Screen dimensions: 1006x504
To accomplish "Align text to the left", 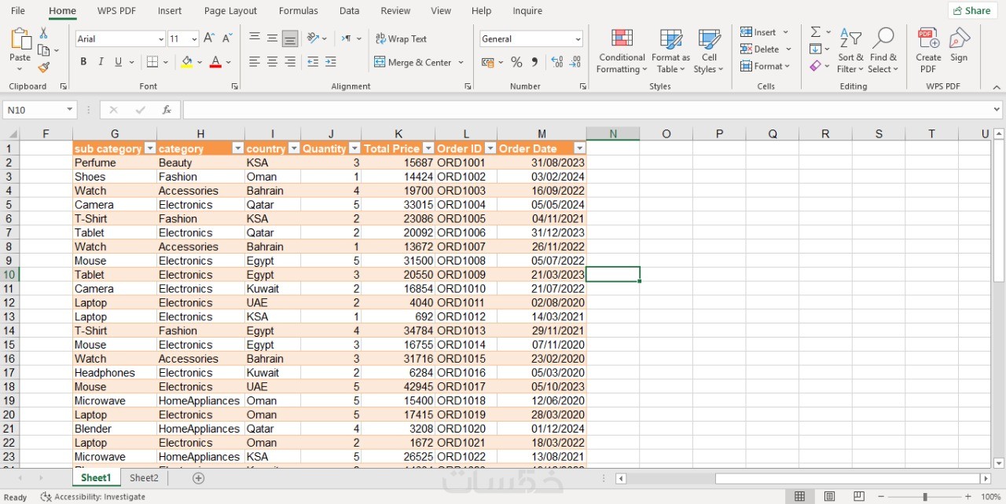I will pos(255,62).
